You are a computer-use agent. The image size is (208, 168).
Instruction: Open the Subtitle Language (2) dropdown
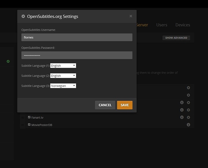(x=63, y=76)
